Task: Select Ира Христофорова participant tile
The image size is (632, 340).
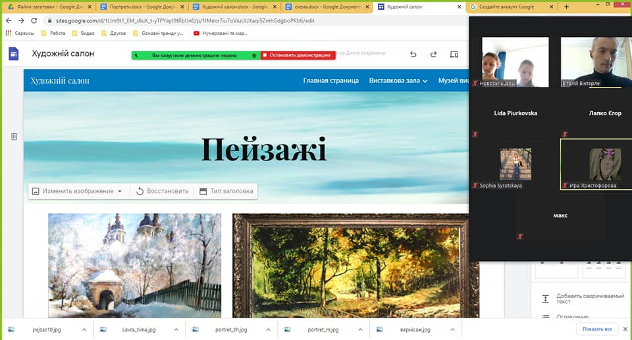Action: (596, 164)
